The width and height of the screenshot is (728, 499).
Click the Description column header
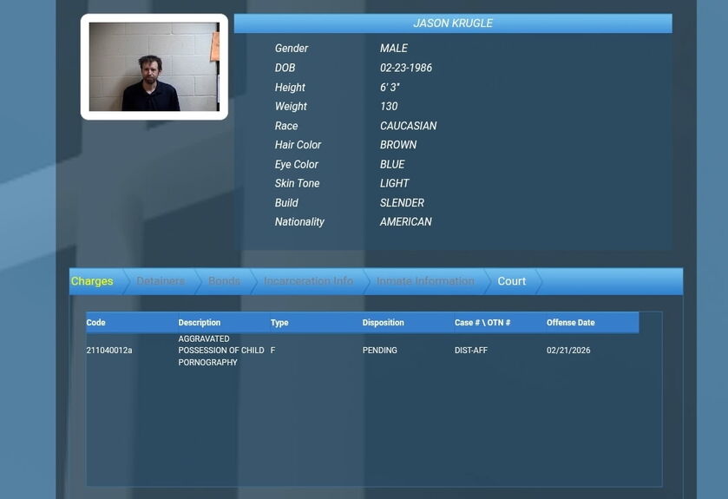(200, 323)
